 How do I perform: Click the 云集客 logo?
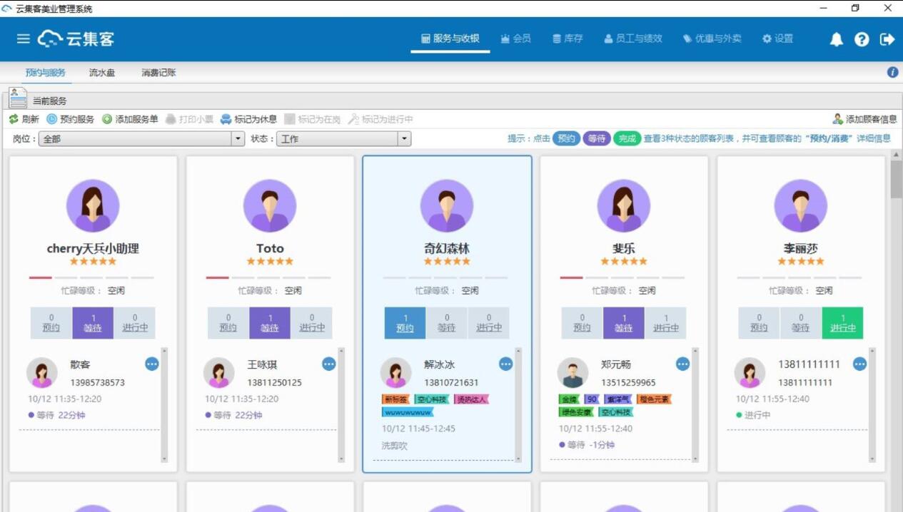click(76, 39)
